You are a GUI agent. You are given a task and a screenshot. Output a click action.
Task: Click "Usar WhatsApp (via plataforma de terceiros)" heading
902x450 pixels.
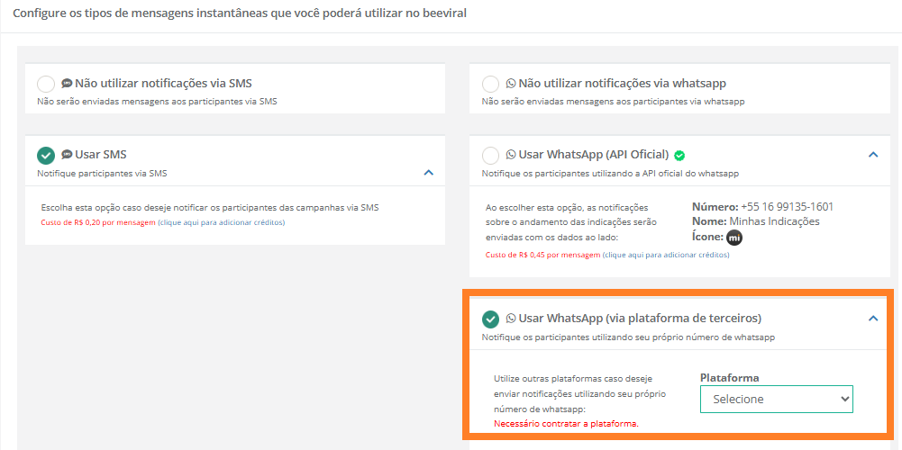641,319
